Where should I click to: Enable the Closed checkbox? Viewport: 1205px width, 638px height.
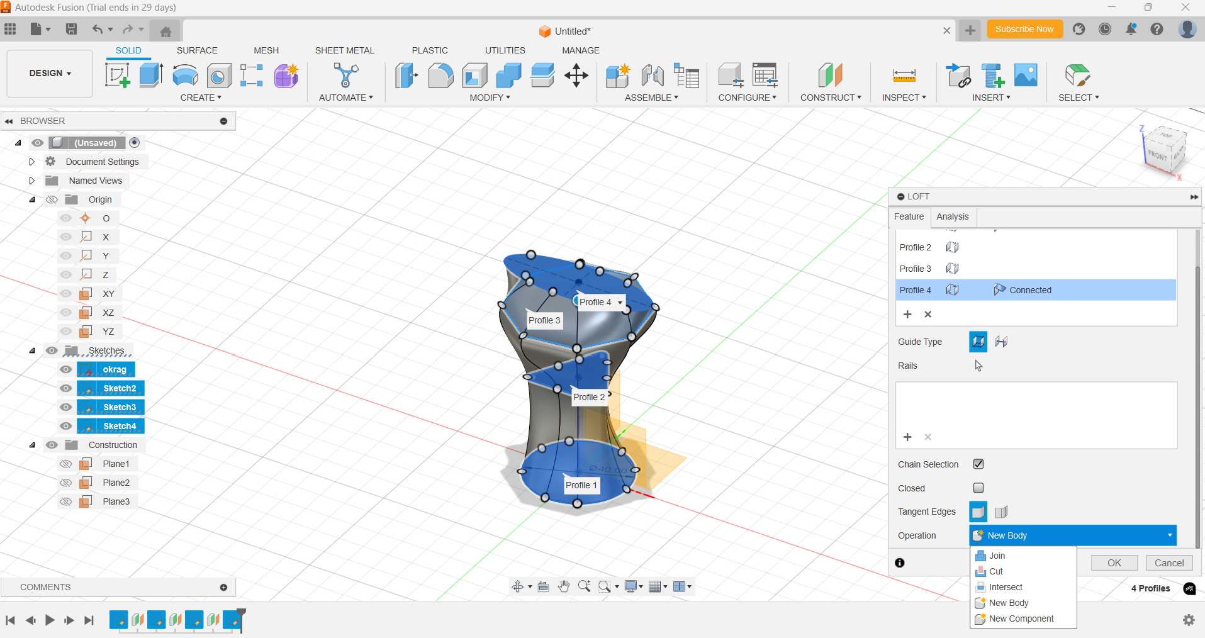[978, 488]
